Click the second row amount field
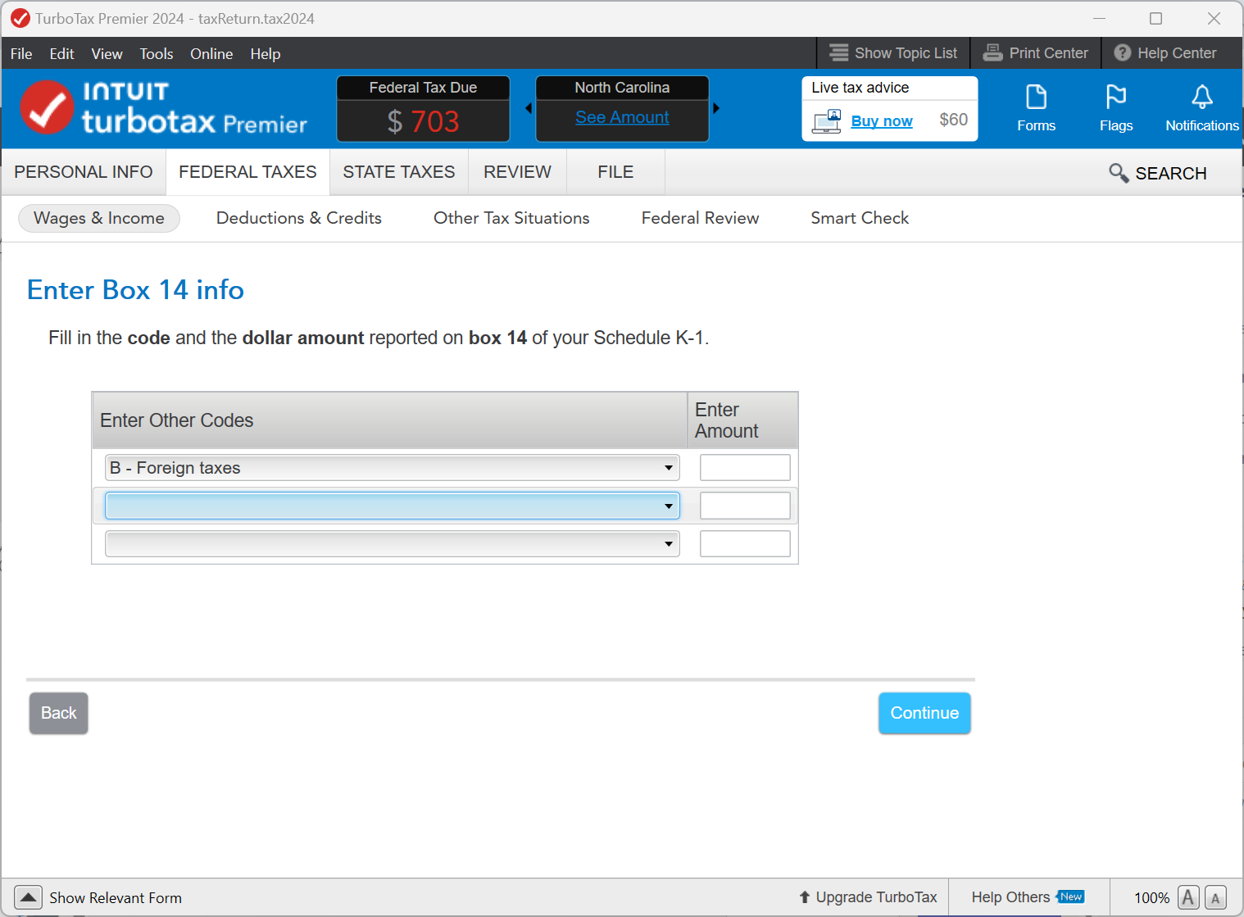1244x917 pixels. pos(745,506)
